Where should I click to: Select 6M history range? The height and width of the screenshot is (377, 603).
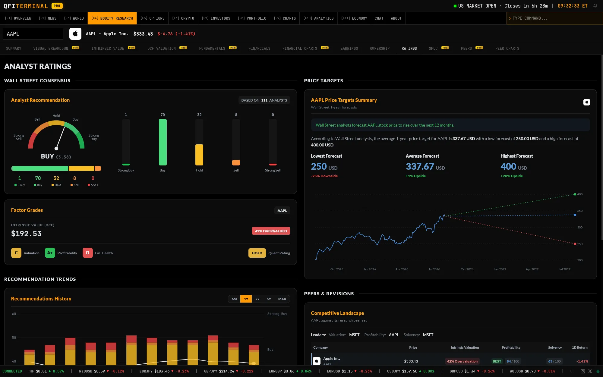point(234,299)
